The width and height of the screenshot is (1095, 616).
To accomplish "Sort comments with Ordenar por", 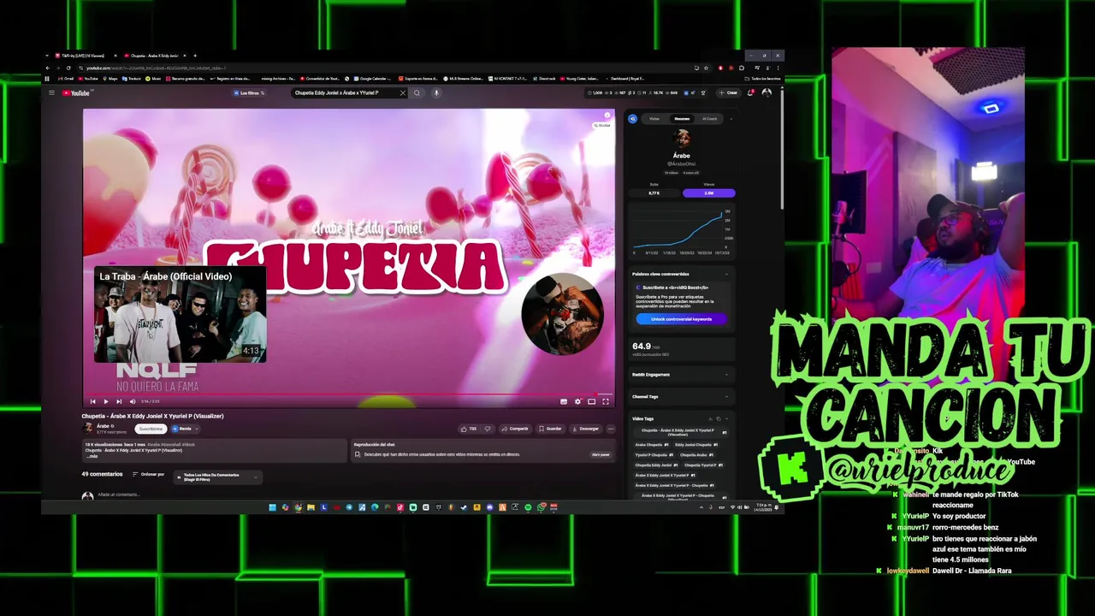I will click(x=148, y=474).
